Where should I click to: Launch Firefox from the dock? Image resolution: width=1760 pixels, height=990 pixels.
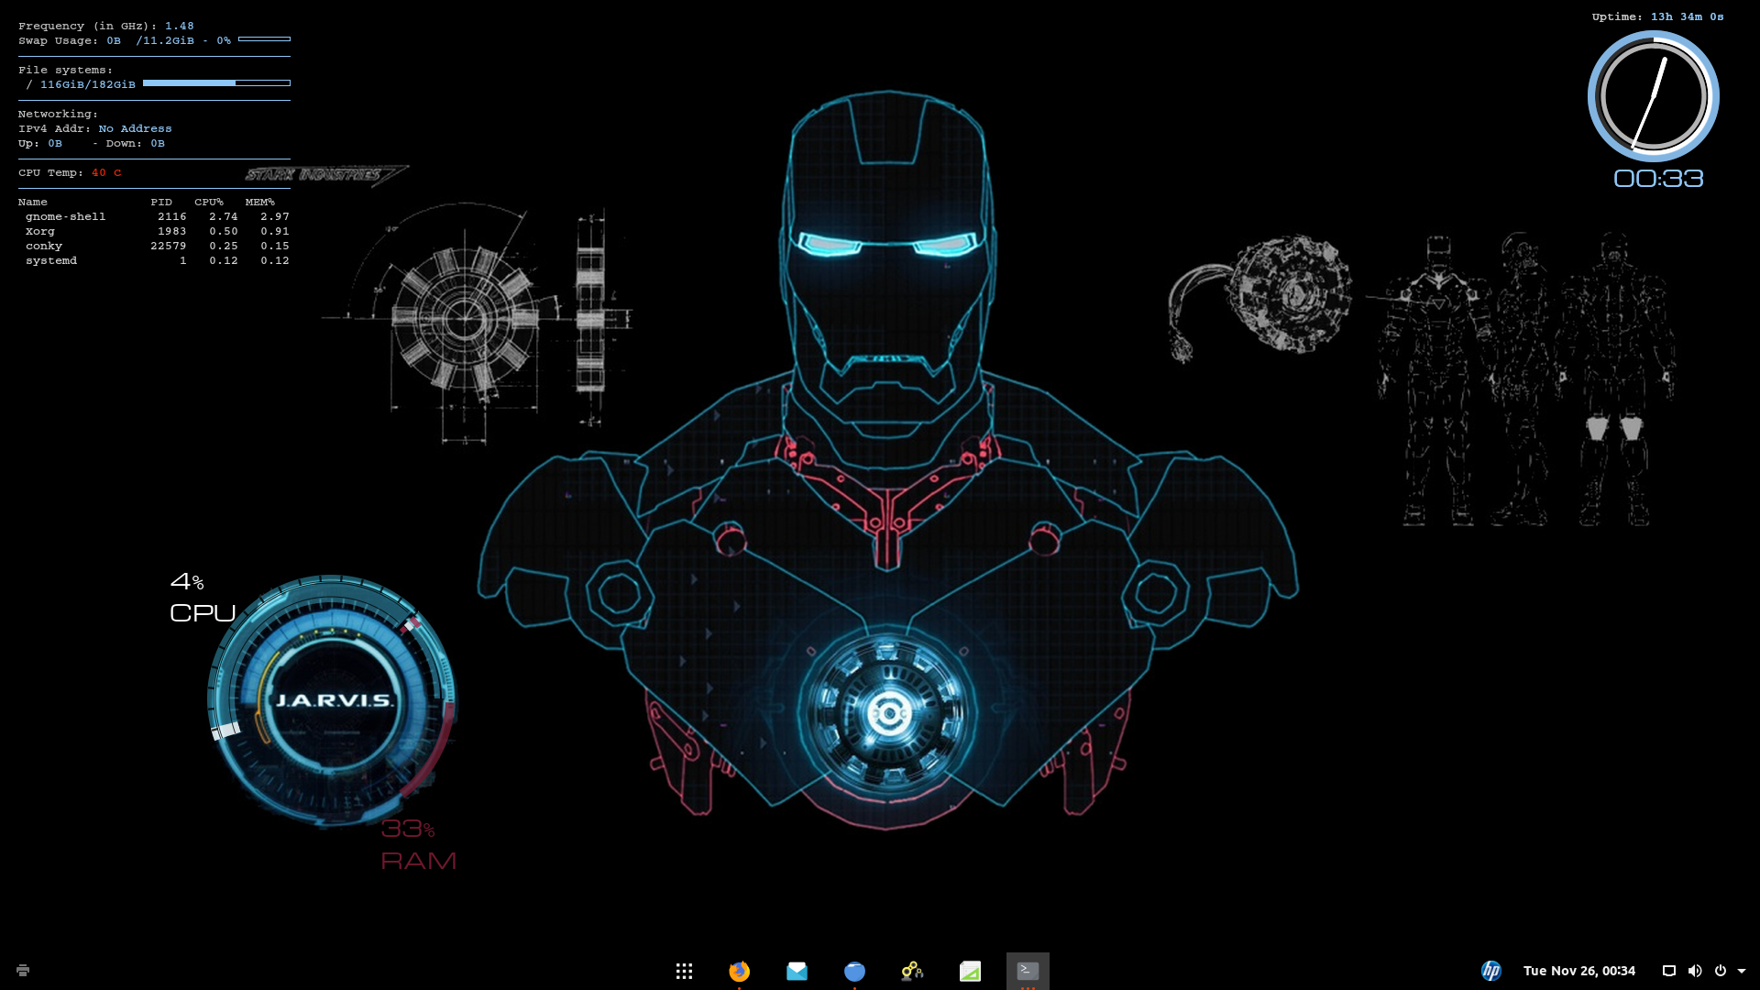tap(739, 971)
